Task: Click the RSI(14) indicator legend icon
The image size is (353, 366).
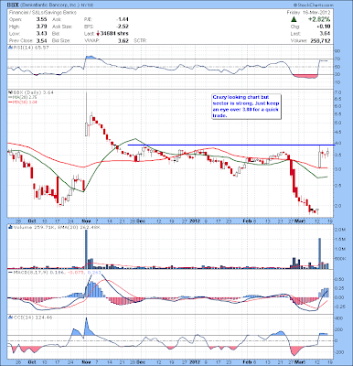Action: coord(10,48)
